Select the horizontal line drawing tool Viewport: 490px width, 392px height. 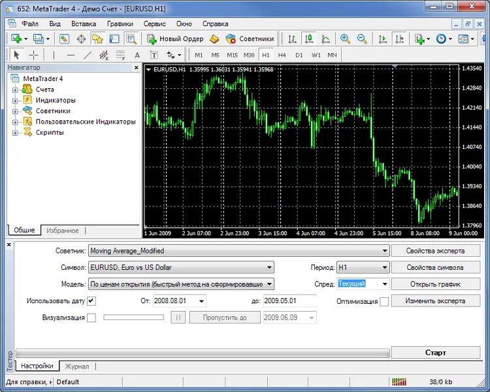pyautogui.click(x=71, y=56)
